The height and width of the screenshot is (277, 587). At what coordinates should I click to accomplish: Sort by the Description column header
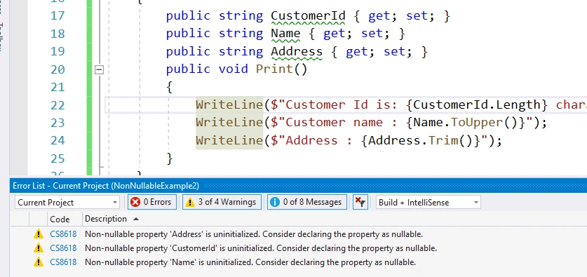(106, 219)
